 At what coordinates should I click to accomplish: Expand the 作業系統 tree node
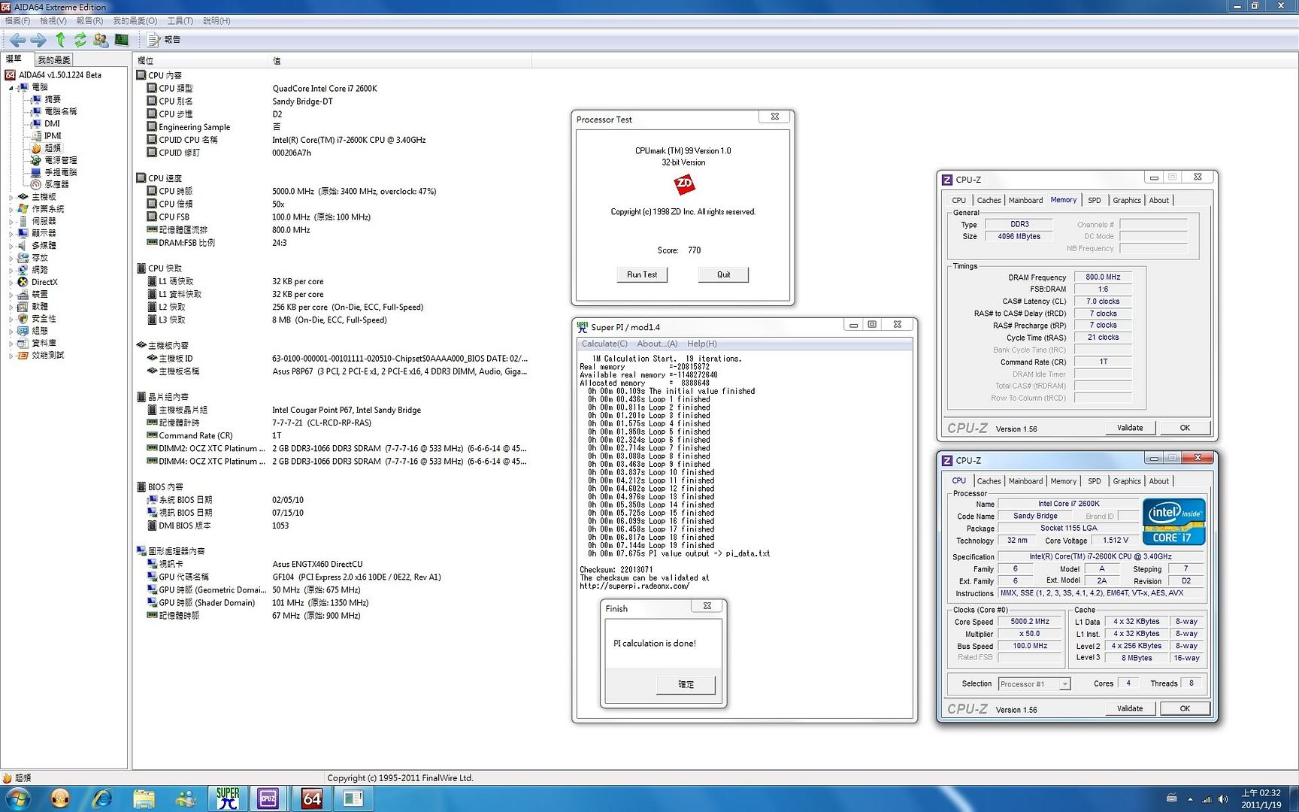tap(11, 209)
